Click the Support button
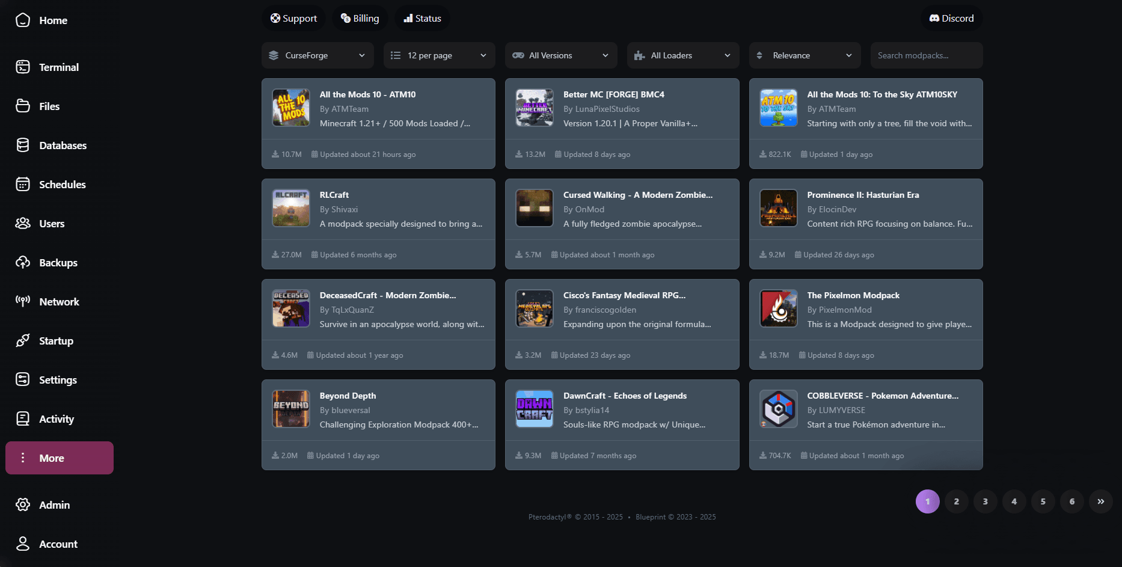 (x=293, y=19)
